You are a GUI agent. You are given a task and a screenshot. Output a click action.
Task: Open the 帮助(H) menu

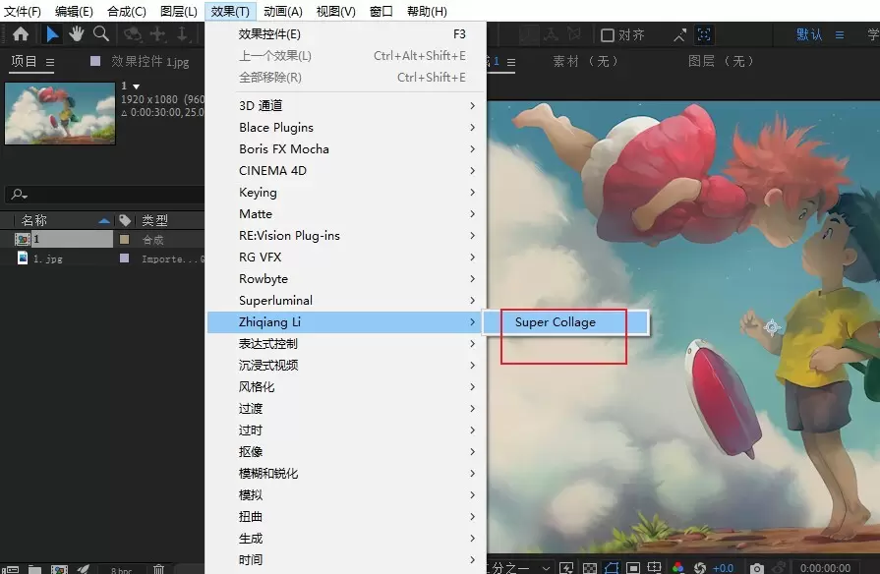pos(427,11)
